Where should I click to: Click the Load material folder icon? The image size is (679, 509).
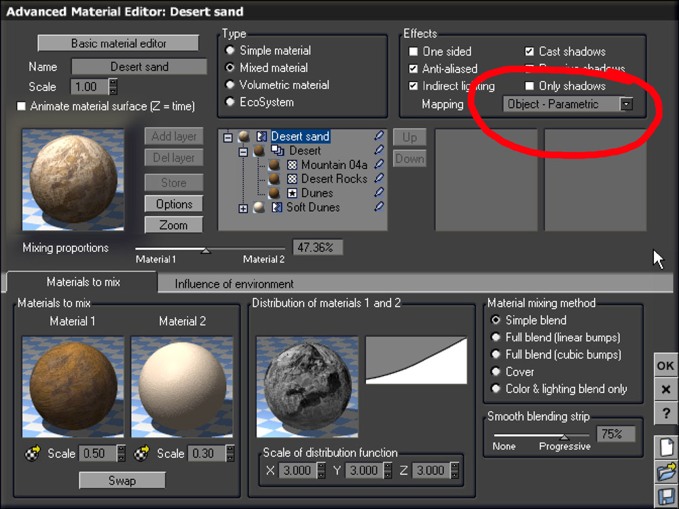click(666, 472)
